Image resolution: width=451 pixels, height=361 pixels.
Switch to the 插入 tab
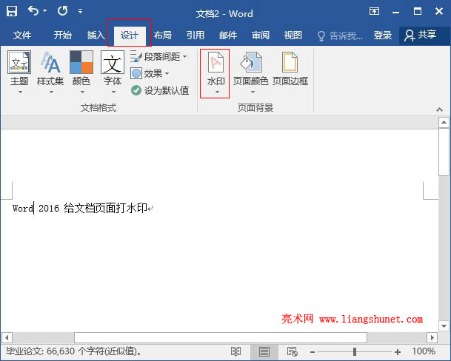[96, 36]
